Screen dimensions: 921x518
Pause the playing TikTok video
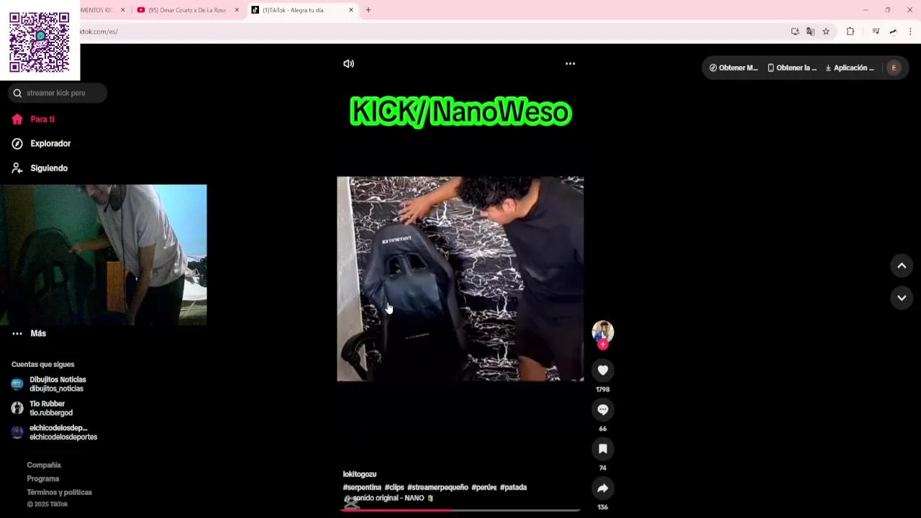(x=460, y=278)
